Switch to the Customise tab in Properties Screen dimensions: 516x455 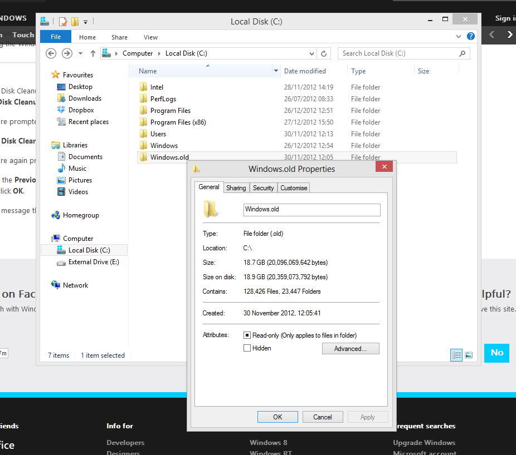[x=294, y=188]
